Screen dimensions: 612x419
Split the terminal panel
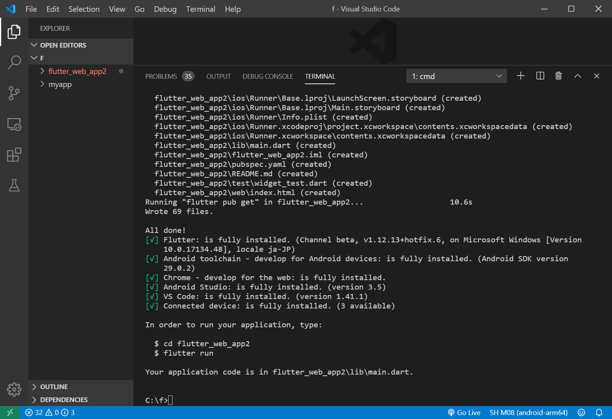pyautogui.click(x=540, y=76)
